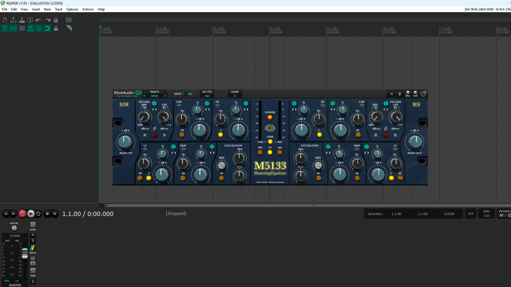Open L/M HPF dB/oct slope selector
Image resolution: width=511 pixels, height=287 pixels.
point(145,135)
